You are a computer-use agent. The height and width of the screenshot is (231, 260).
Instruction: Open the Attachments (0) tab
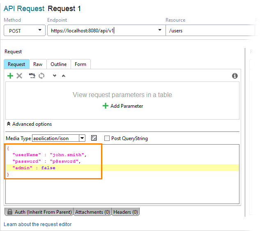92,212
